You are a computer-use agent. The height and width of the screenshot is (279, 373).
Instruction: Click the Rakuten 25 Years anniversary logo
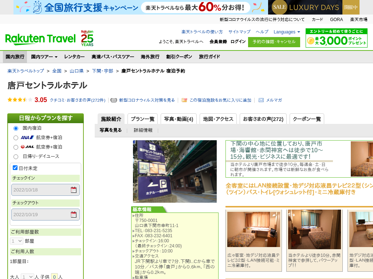tap(87, 38)
